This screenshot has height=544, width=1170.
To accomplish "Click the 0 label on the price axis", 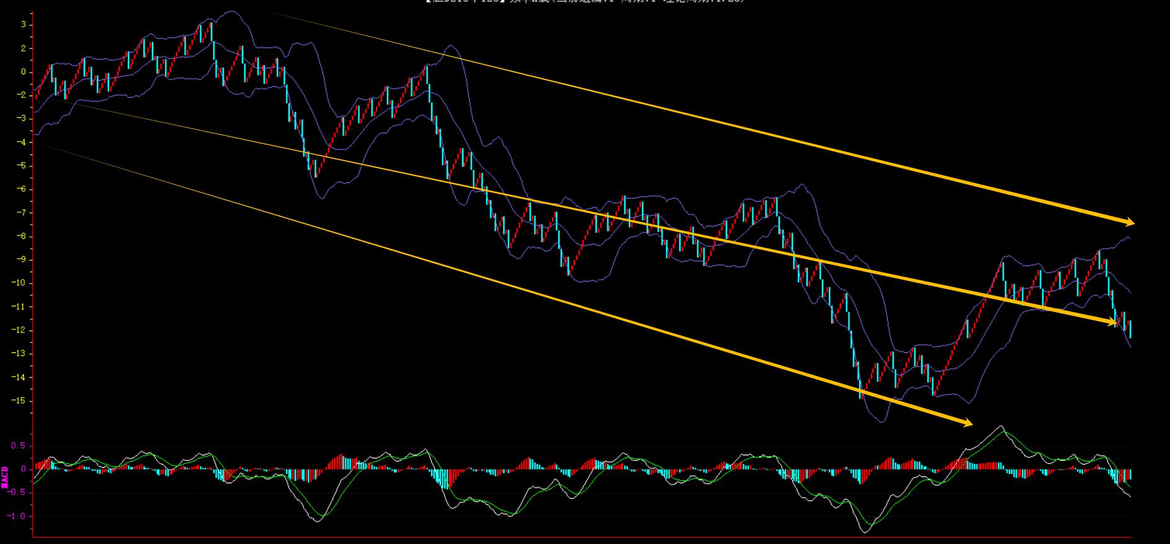I will pos(23,72).
